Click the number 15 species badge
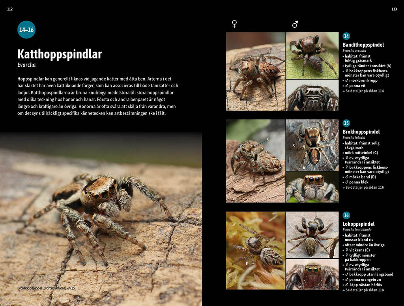Screen dimensions: 404x306 pos(346,123)
